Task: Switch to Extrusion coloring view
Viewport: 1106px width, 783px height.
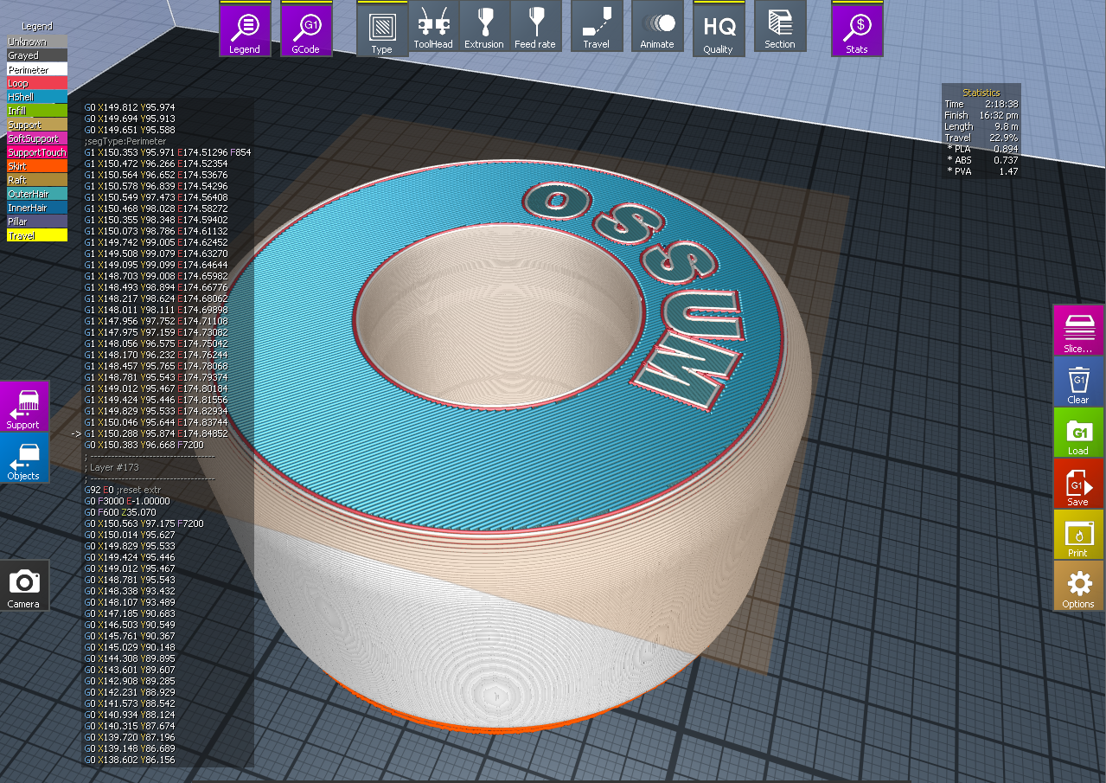Action: [484, 26]
